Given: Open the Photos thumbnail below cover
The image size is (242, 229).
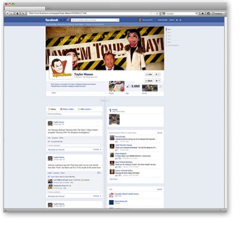Looking at the screenshot, I should [x=116, y=86].
